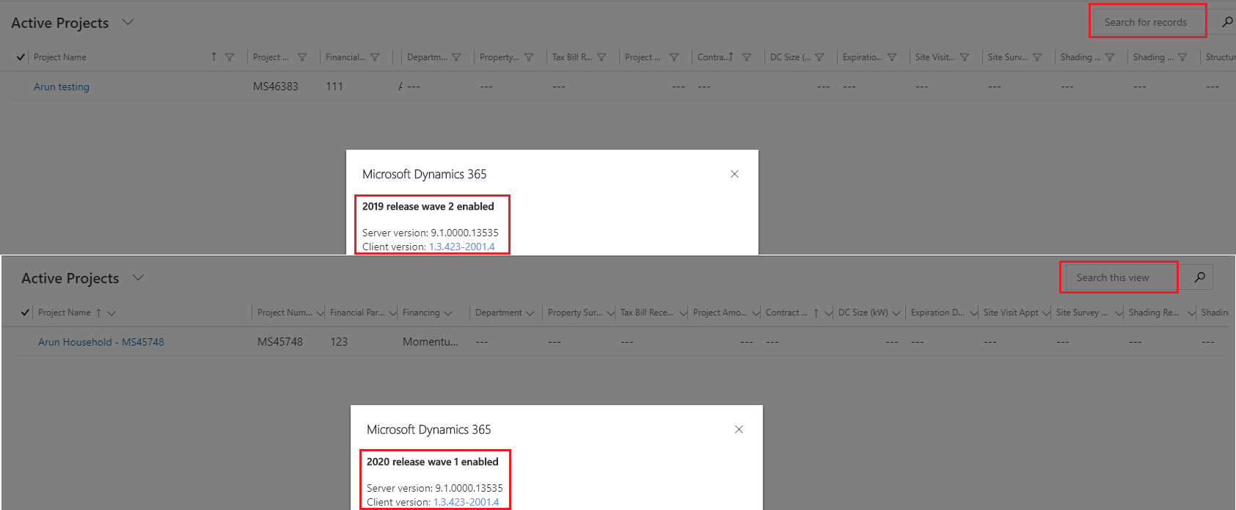The width and height of the screenshot is (1236, 510).
Task: Click client version link in 2020 release dialog
Action: (467, 502)
